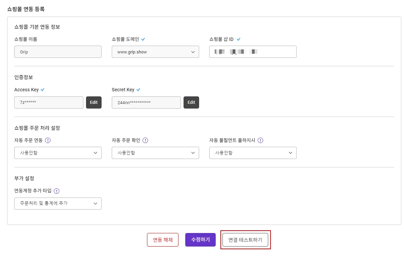Click info icon beside 자동 풀필먼트 출하지시
Image resolution: width=404 pixels, height=256 pixels.
click(x=260, y=140)
